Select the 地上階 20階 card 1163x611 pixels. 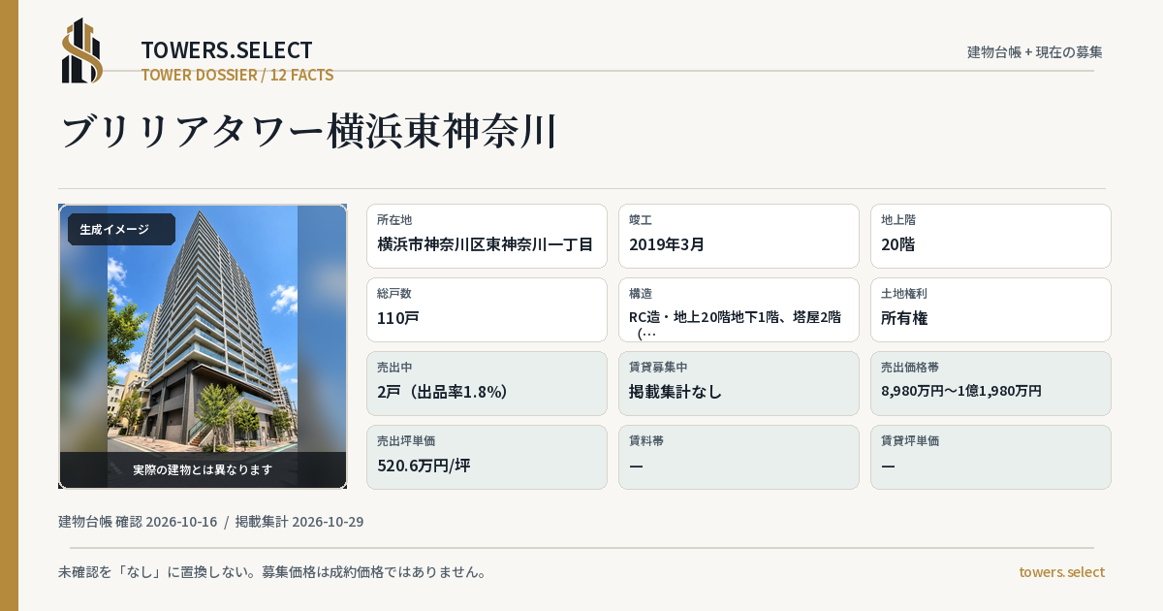tap(990, 236)
